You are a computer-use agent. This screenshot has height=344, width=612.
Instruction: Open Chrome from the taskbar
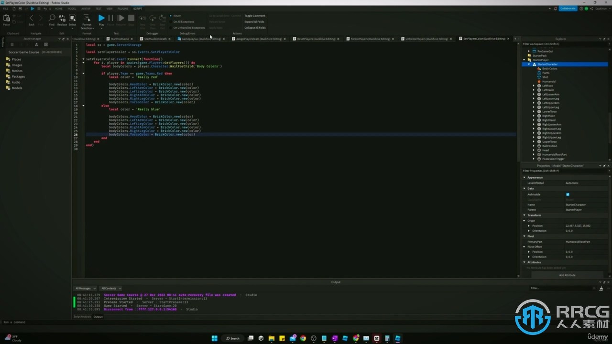point(303,338)
